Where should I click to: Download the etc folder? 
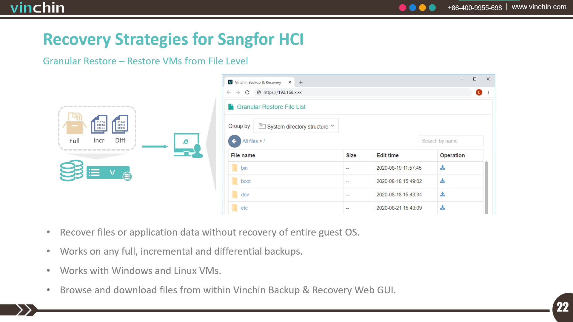[x=443, y=208]
